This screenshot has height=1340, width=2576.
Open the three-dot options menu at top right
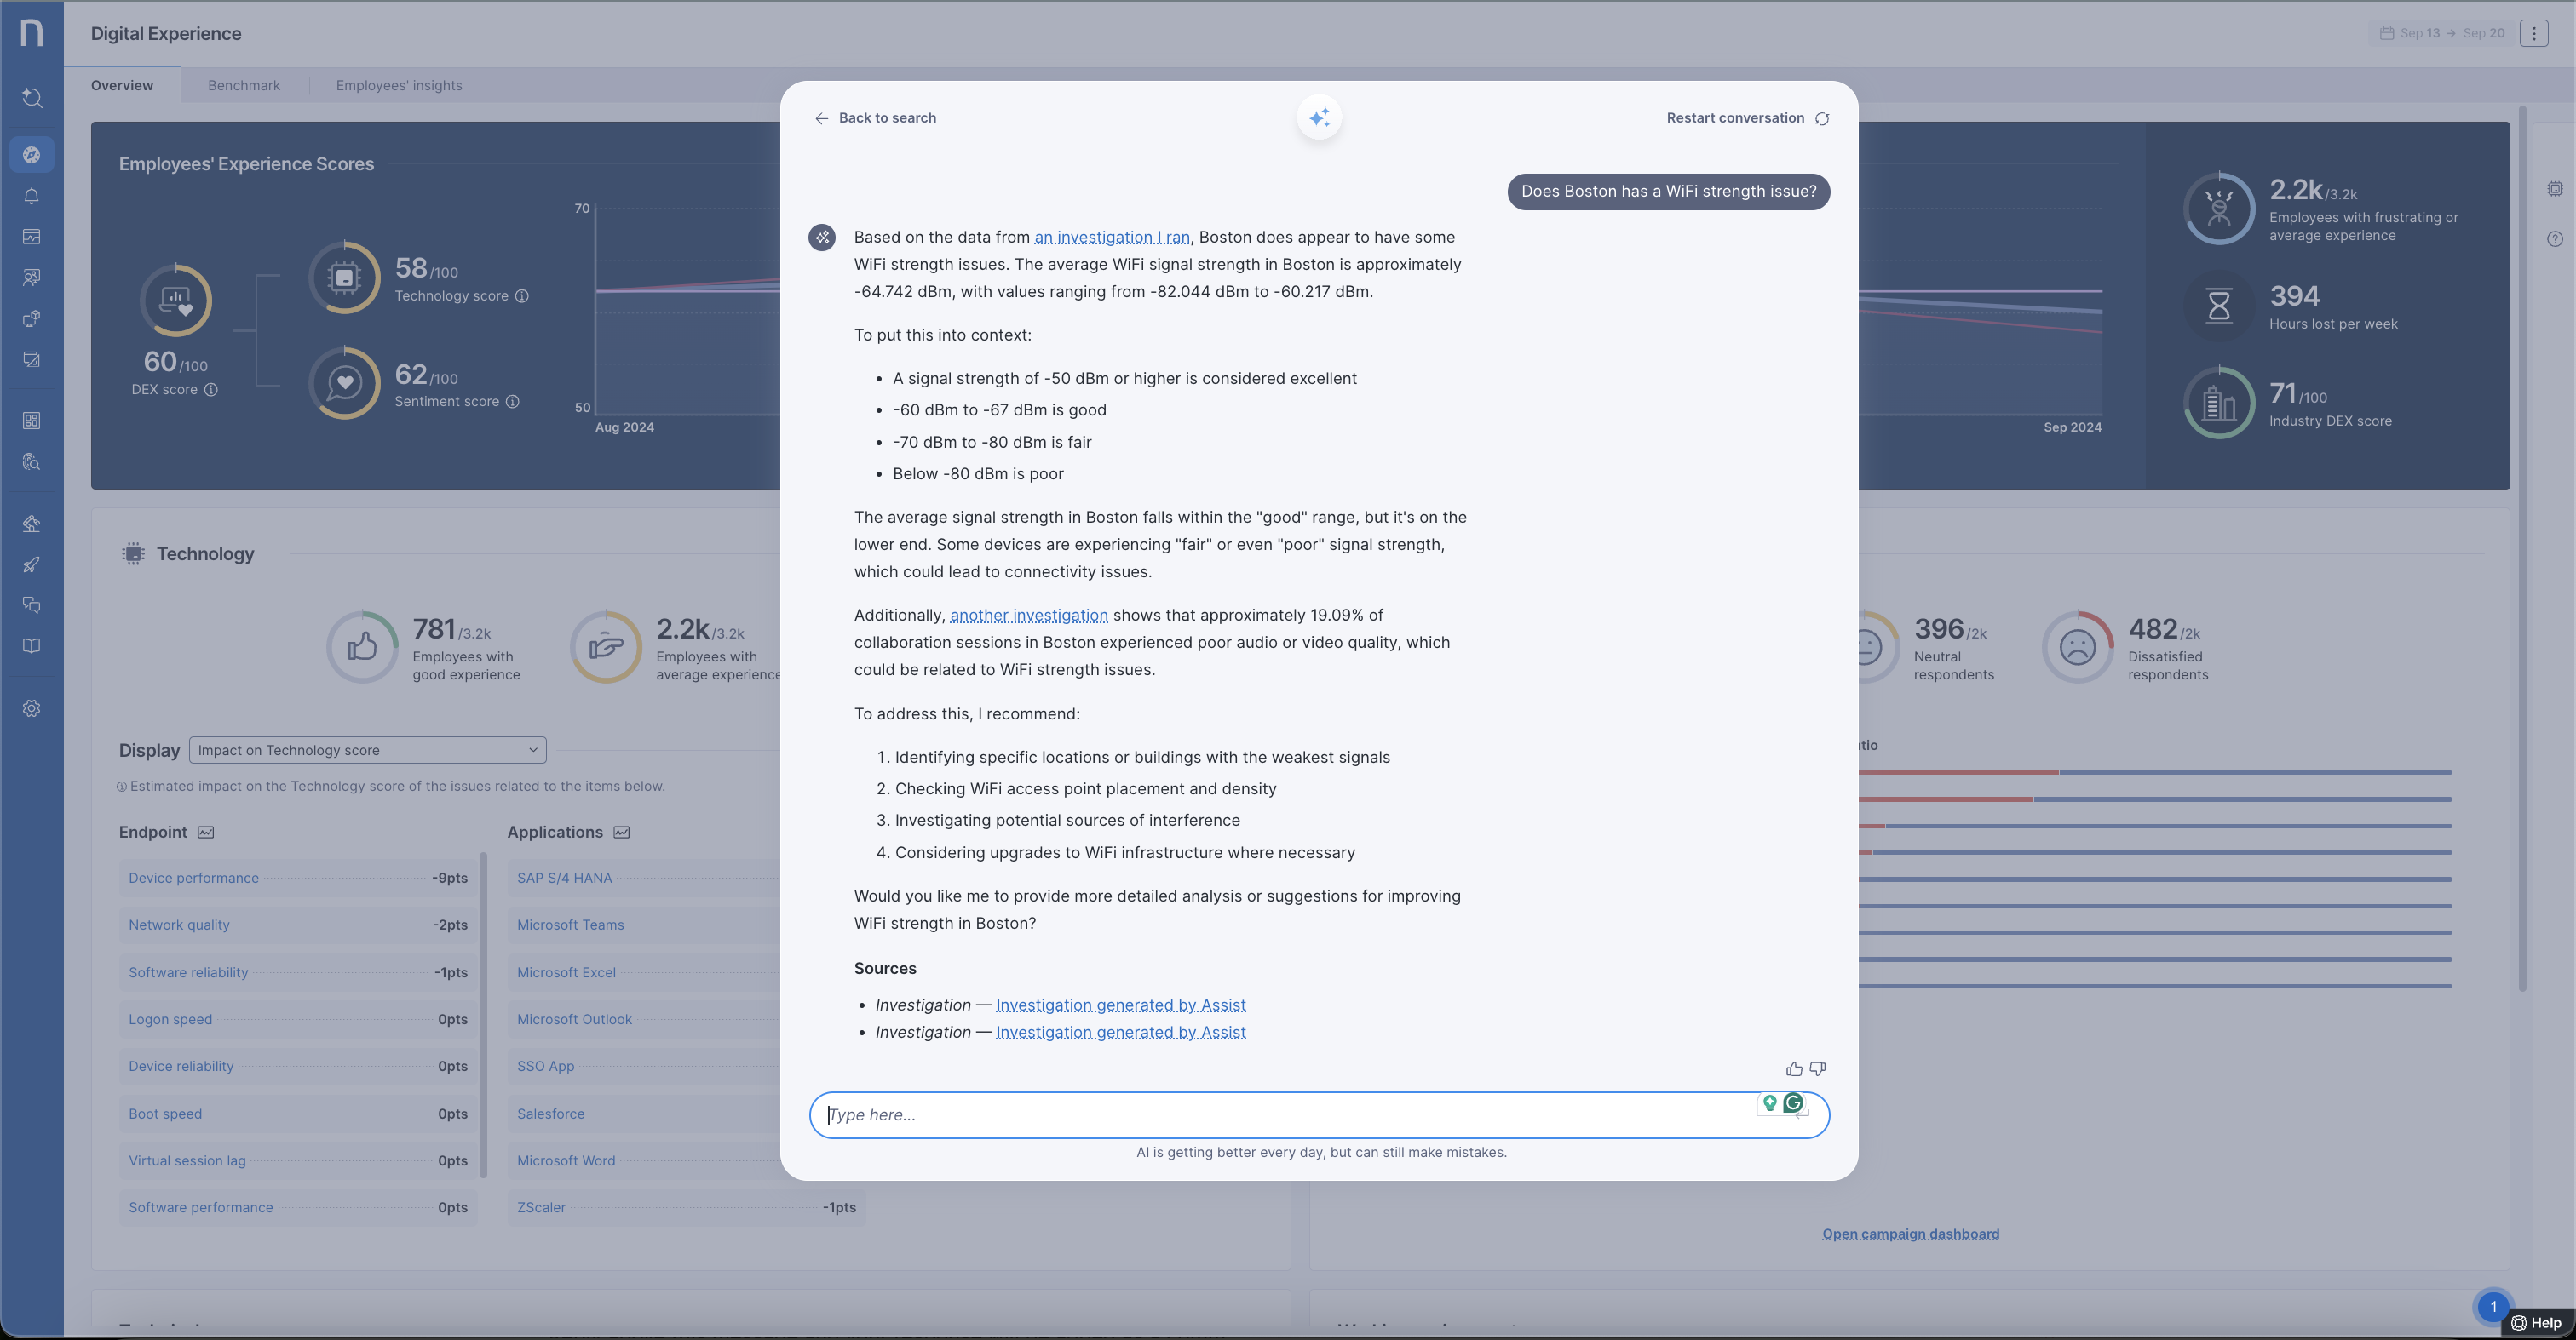point(2535,33)
